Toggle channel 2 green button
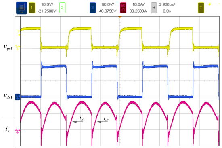This screenshot has width=222, height=148. pos(62,8)
